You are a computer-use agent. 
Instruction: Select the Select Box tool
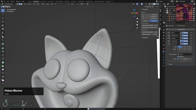pyautogui.click(x=3, y=10)
